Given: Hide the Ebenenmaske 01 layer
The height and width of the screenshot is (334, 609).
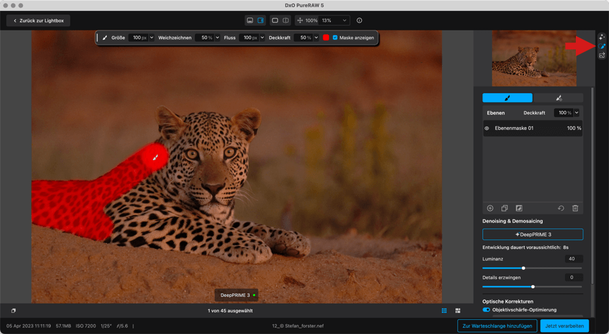Looking at the screenshot, I should 487,128.
